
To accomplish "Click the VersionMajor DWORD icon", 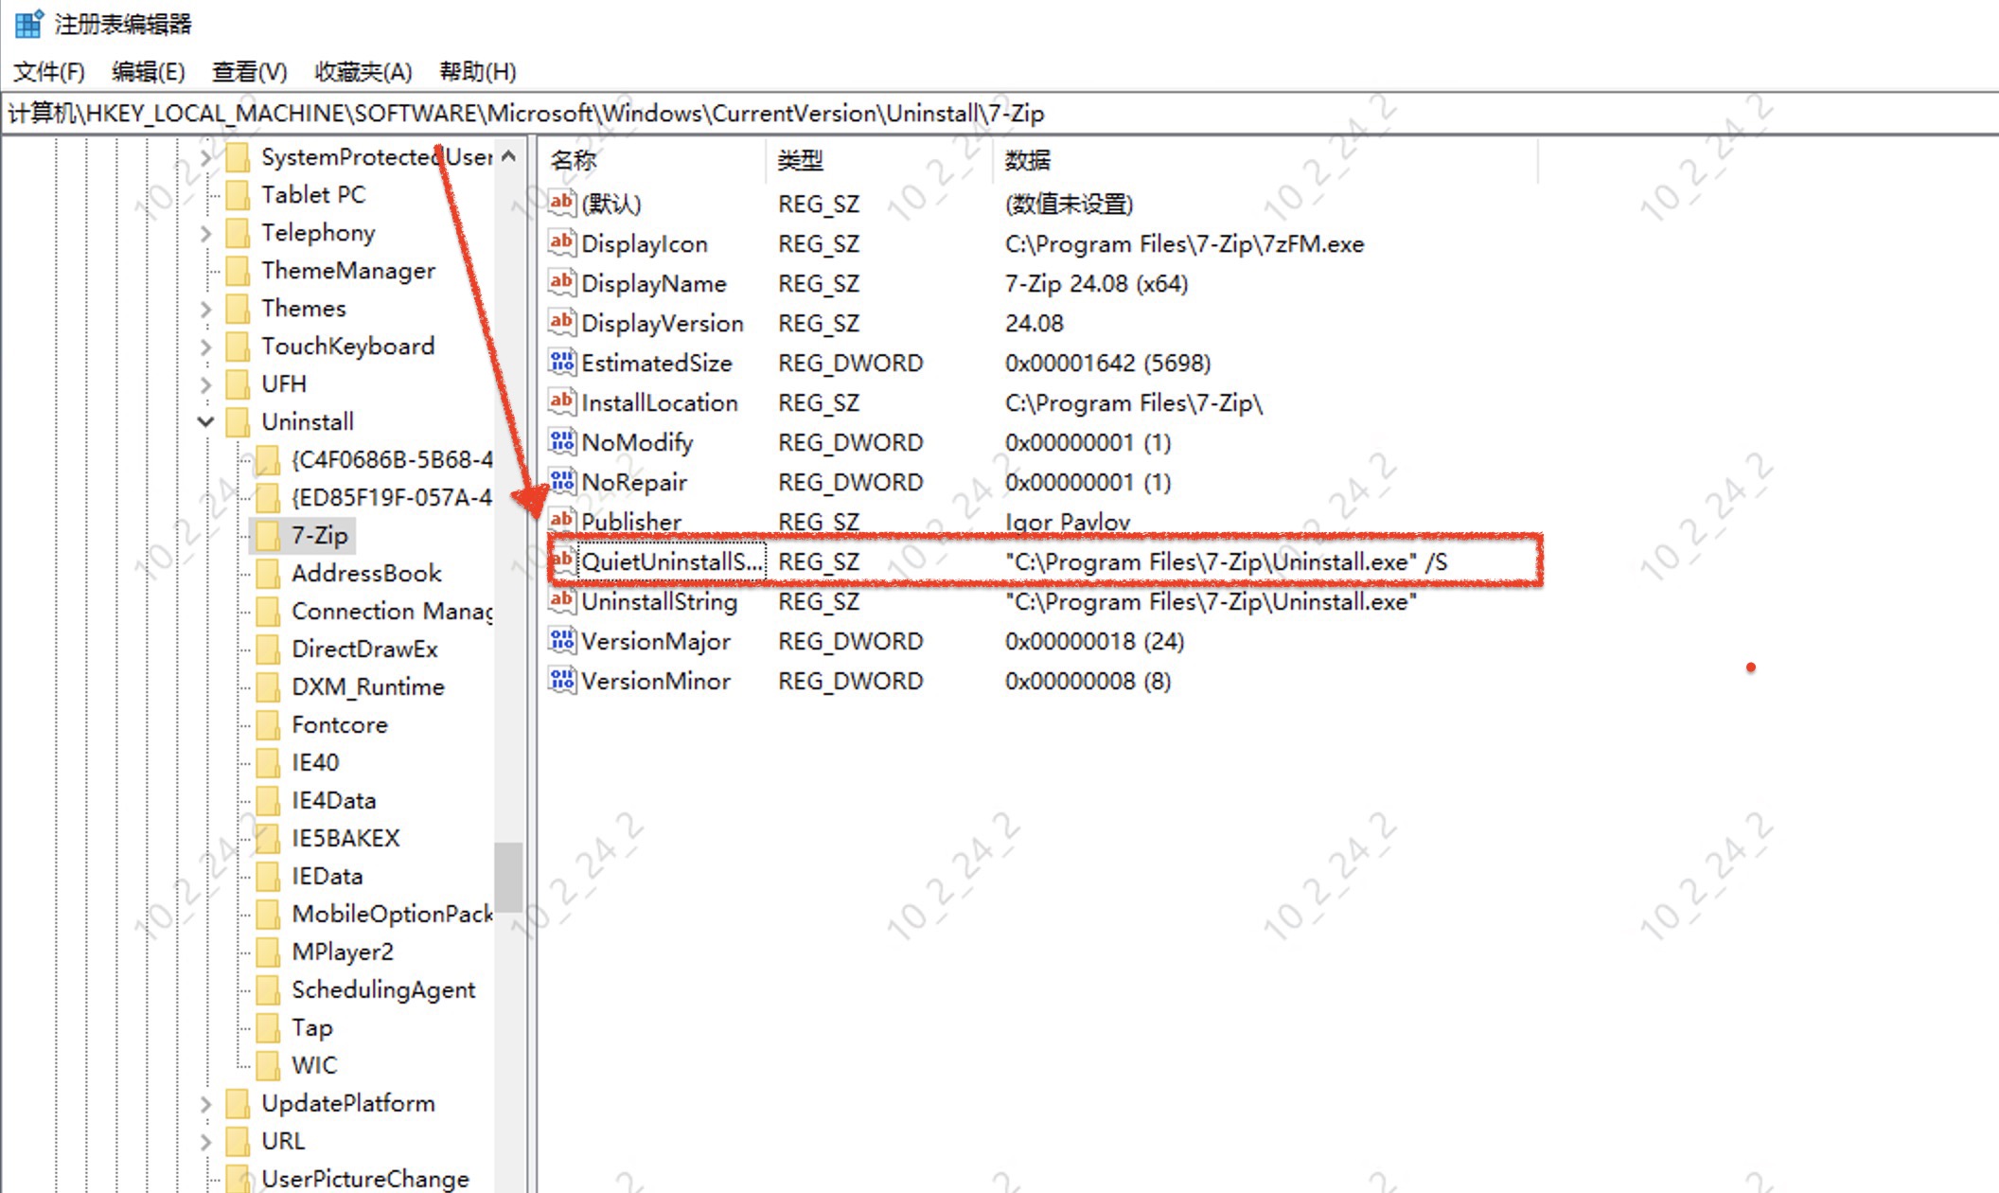I will tap(561, 641).
